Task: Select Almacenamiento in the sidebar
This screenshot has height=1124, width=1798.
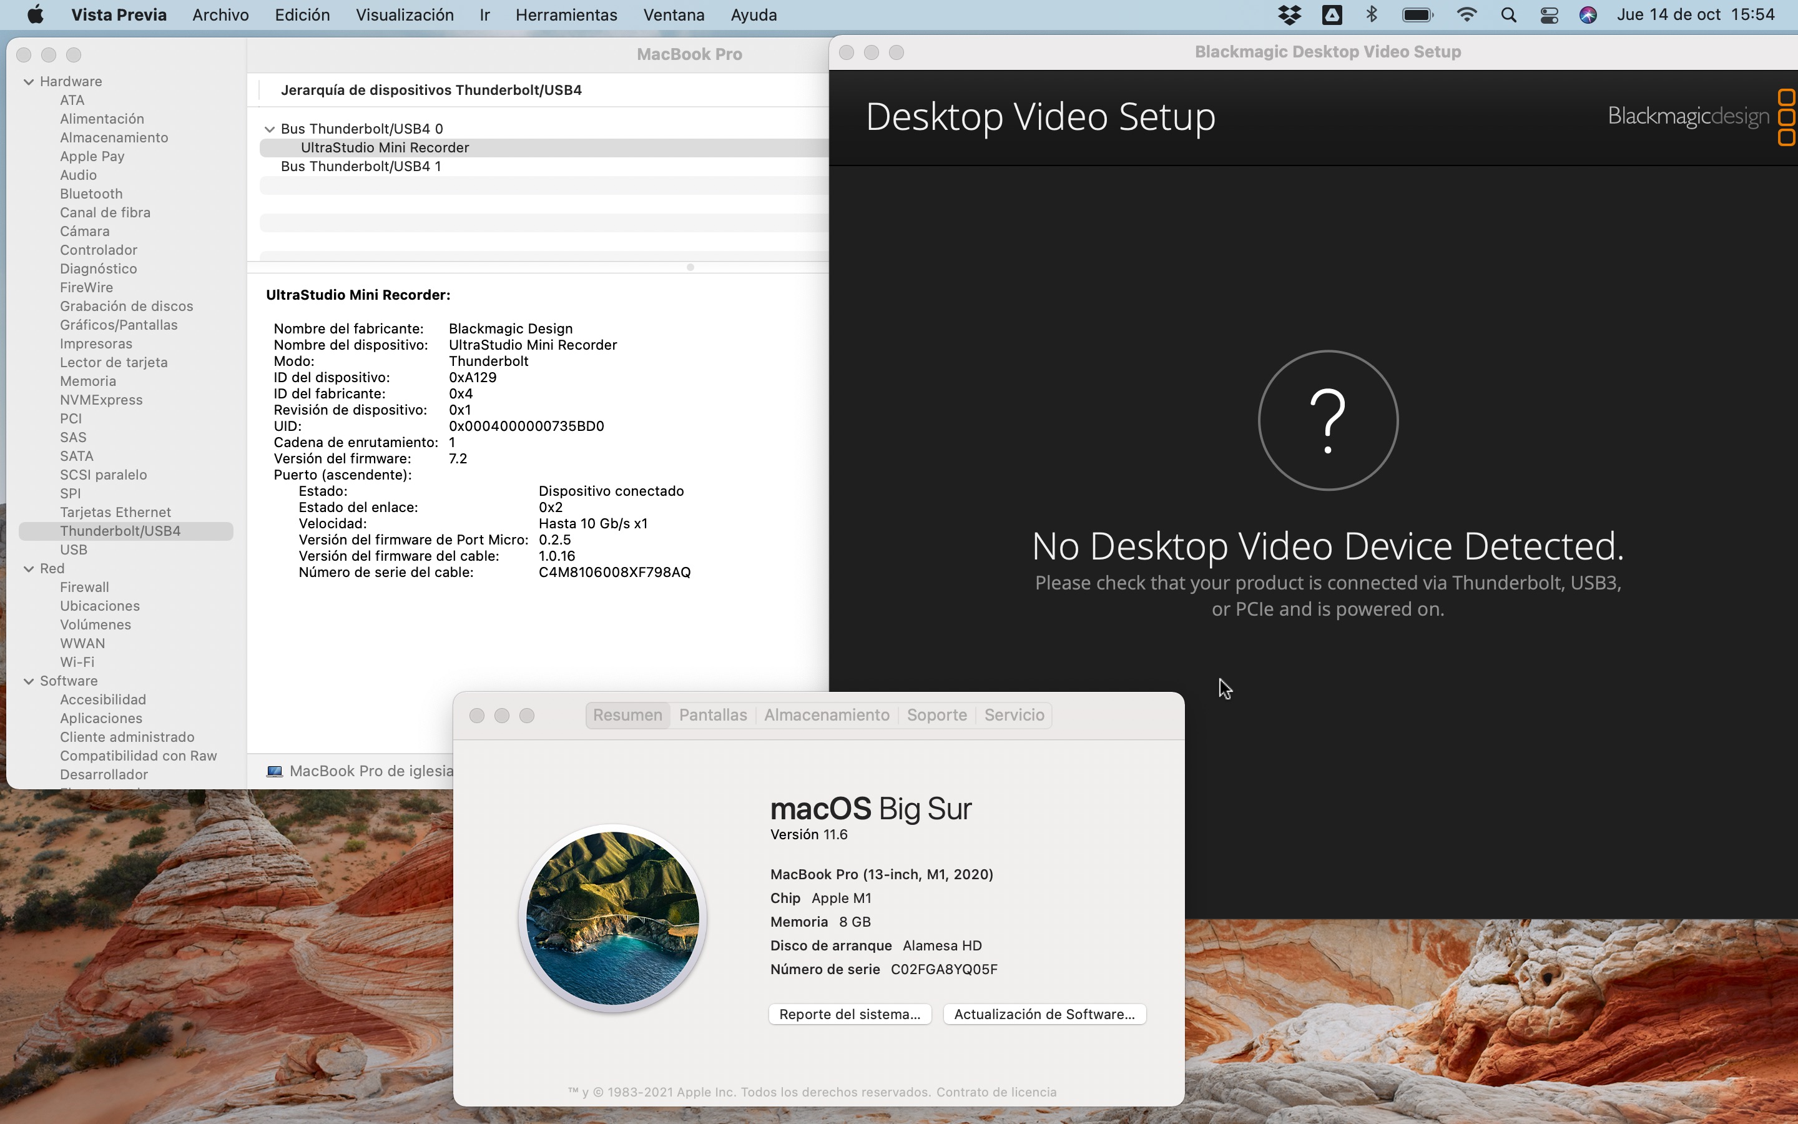Action: [x=114, y=138]
